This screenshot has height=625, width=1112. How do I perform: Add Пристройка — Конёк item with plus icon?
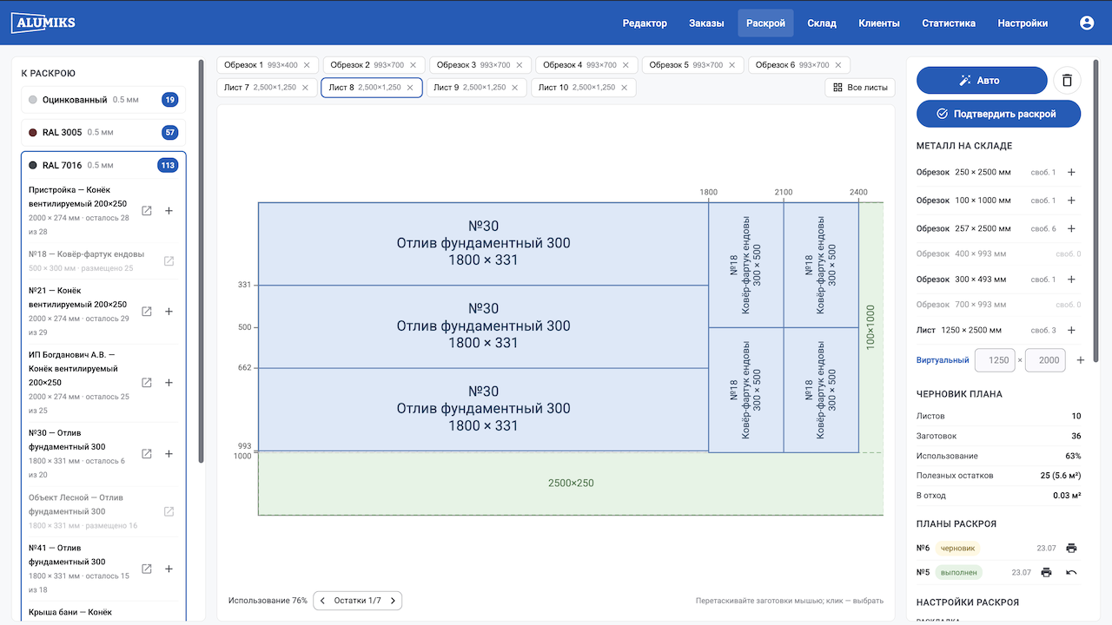169,211
